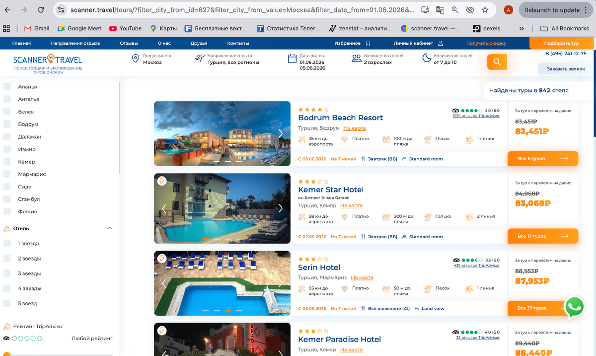This screenshot has width=596, height=356.
Task: Check the Аланья region checkbox
Action: click(x=7, y=87)
